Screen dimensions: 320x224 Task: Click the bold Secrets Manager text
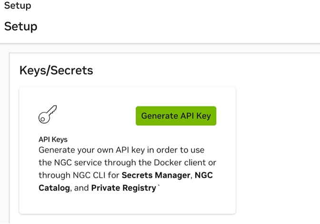(156, 175)
